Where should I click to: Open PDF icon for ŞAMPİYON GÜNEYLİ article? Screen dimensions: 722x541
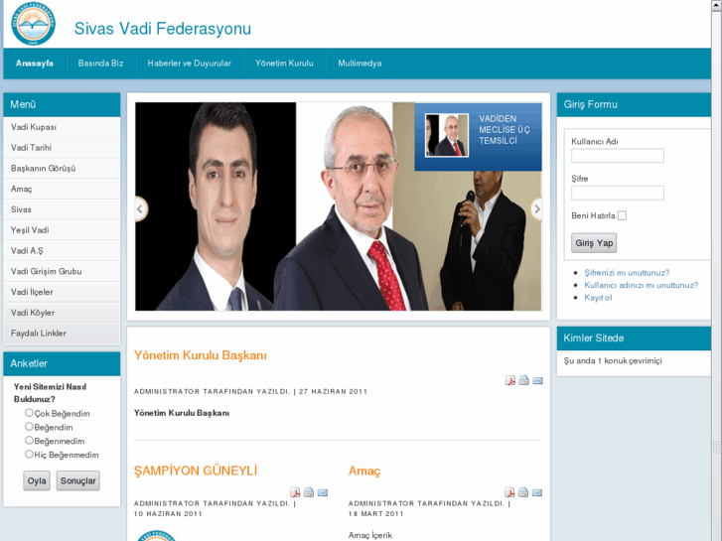click(x=295, y=492)
